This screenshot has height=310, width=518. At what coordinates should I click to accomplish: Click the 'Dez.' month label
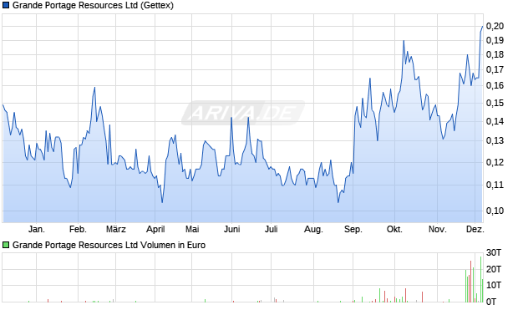coord(475,229)
